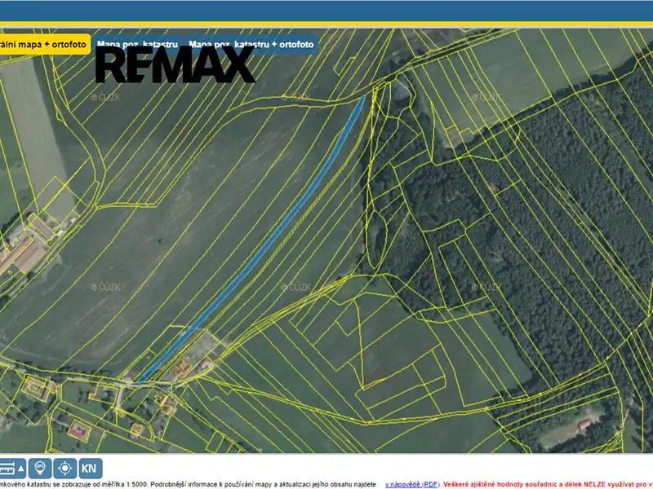Image resolution: width=653 pixels, height=489 pixels.
Task: Select the 'Mapa poz. katastru' tab without ortofoto
Action: (137, 45)
